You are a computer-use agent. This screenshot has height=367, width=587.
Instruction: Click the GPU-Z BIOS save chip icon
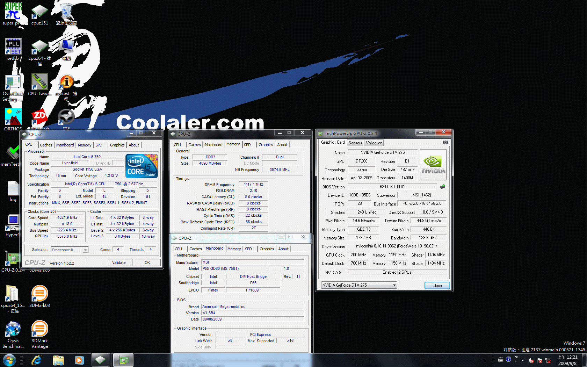coord(443,187)
